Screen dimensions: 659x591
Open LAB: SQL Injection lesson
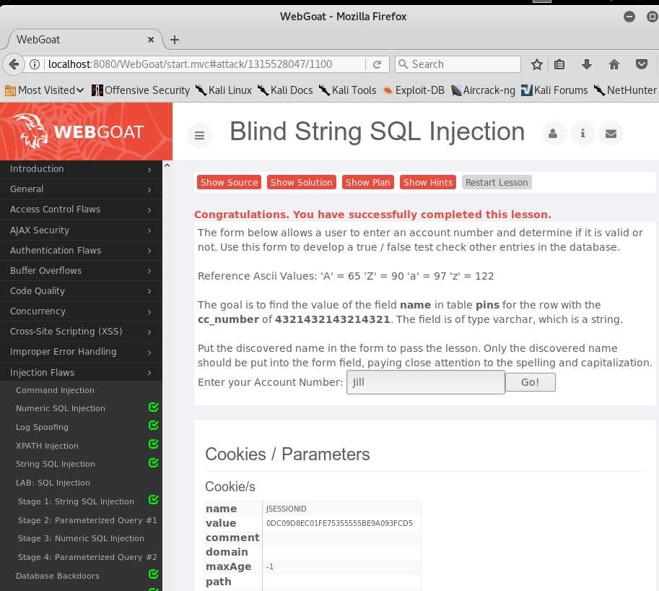tap(53, 483)
